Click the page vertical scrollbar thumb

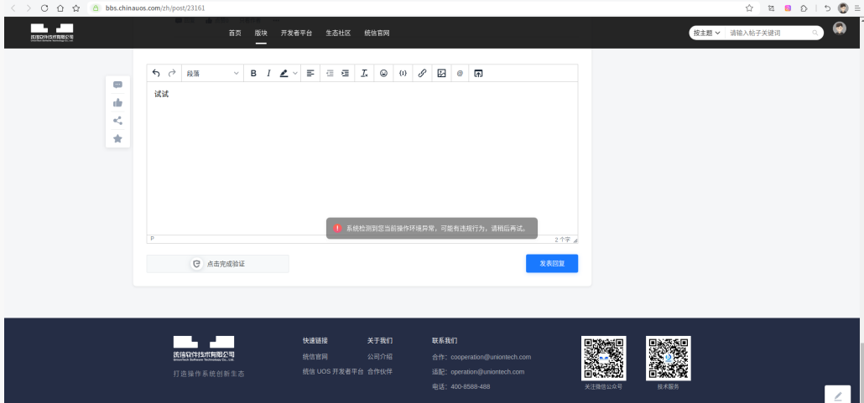click(861, 372)
